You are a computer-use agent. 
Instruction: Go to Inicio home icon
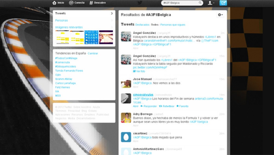[x=54, y=3]
